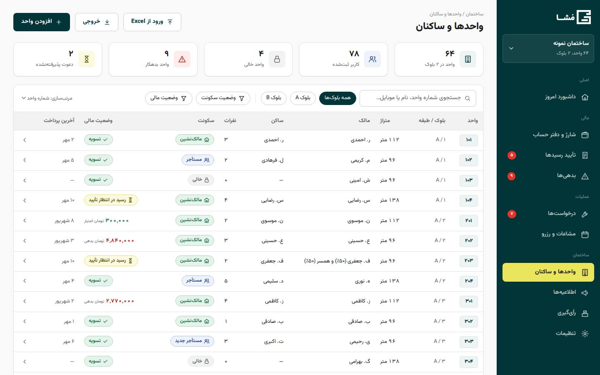The height and width of the screenshot is (375, 600).
Task: Open the وضعیت مالی filter dropdown
Action: [x=169, y=98]
